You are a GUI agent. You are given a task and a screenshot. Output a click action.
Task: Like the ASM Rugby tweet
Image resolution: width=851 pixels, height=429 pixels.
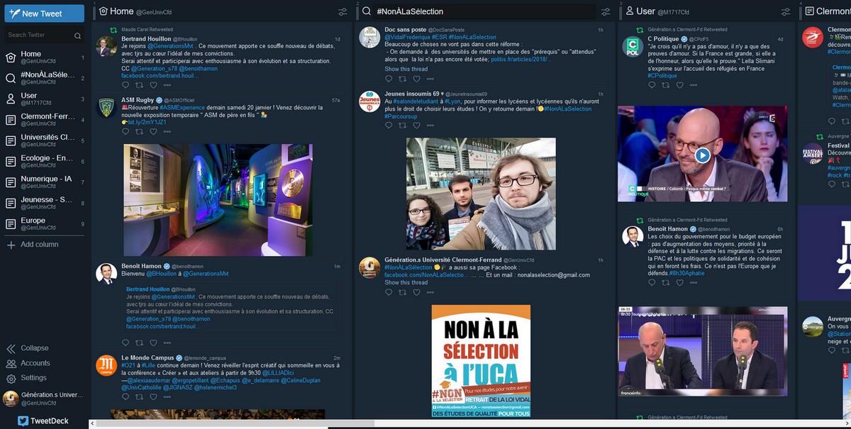[x=152, y=131]
